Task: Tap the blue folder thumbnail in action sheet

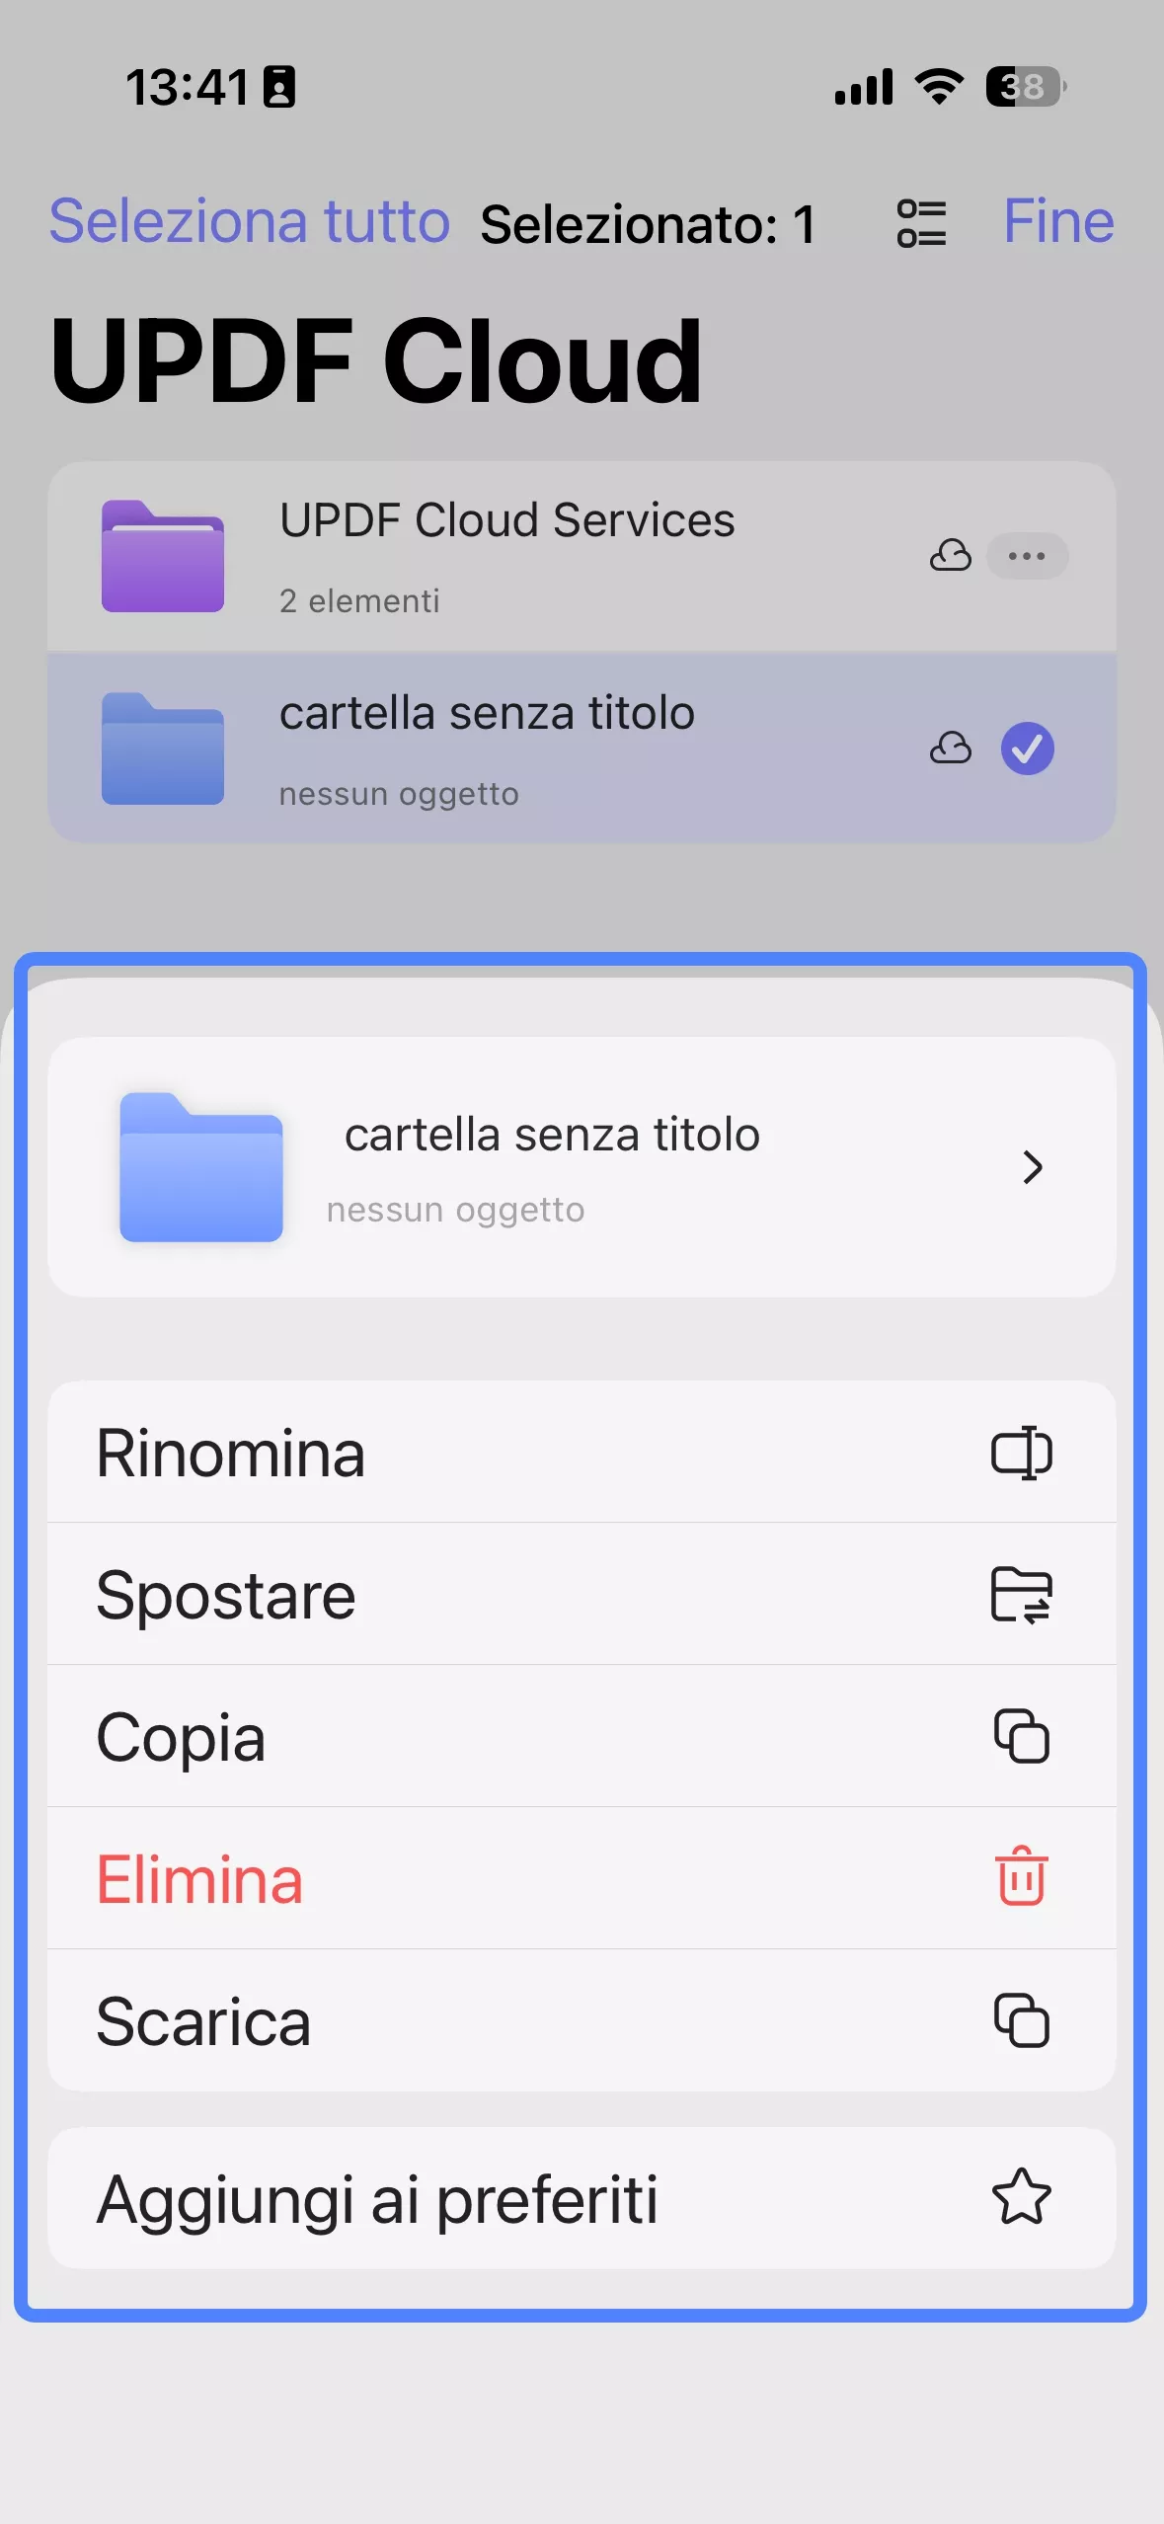Action: coord(201,1167)
